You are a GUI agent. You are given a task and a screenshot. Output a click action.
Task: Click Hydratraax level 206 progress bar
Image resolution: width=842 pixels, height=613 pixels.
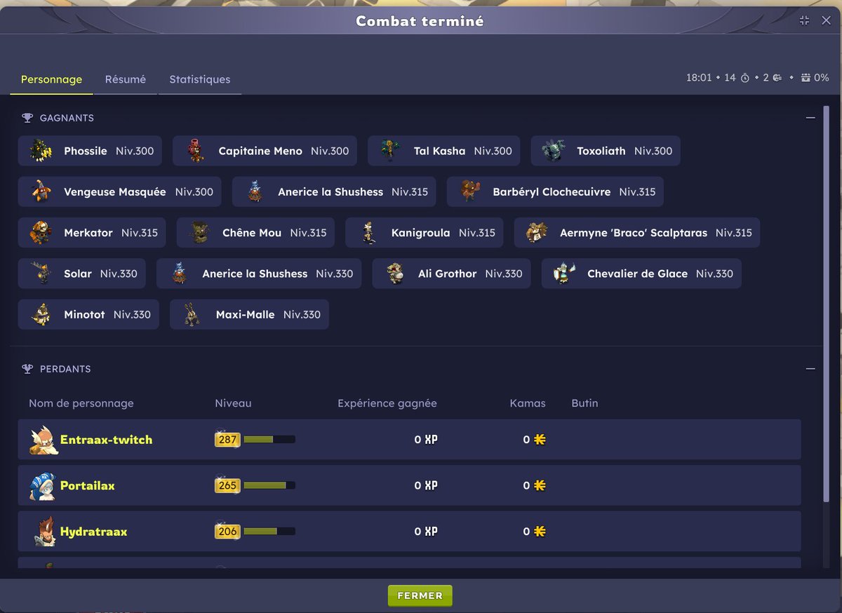pos(269,532)
